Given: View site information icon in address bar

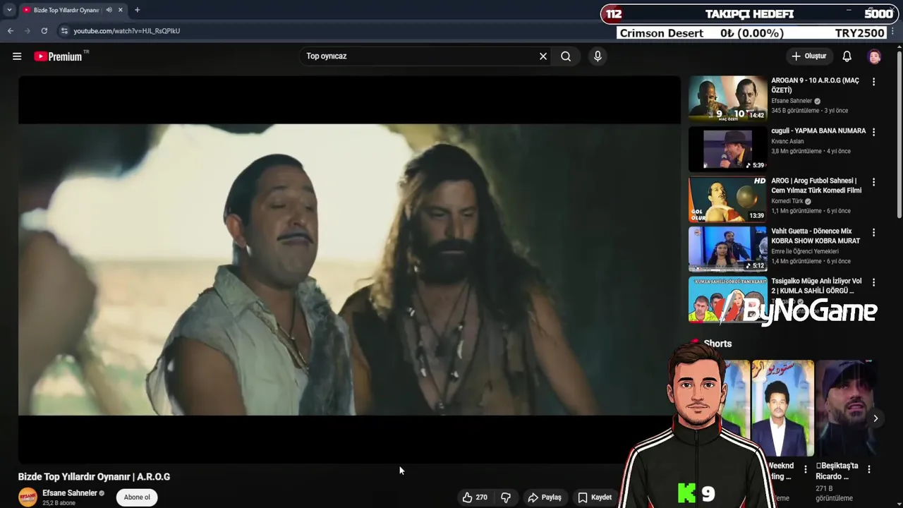Looking at the screenshot, I should point(64,31).
